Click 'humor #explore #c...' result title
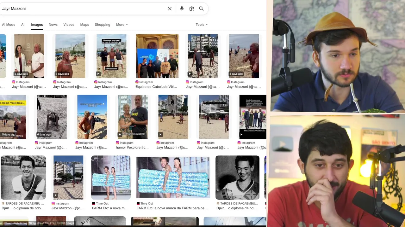The image size is (405, 227). click(x=132, y=148)
